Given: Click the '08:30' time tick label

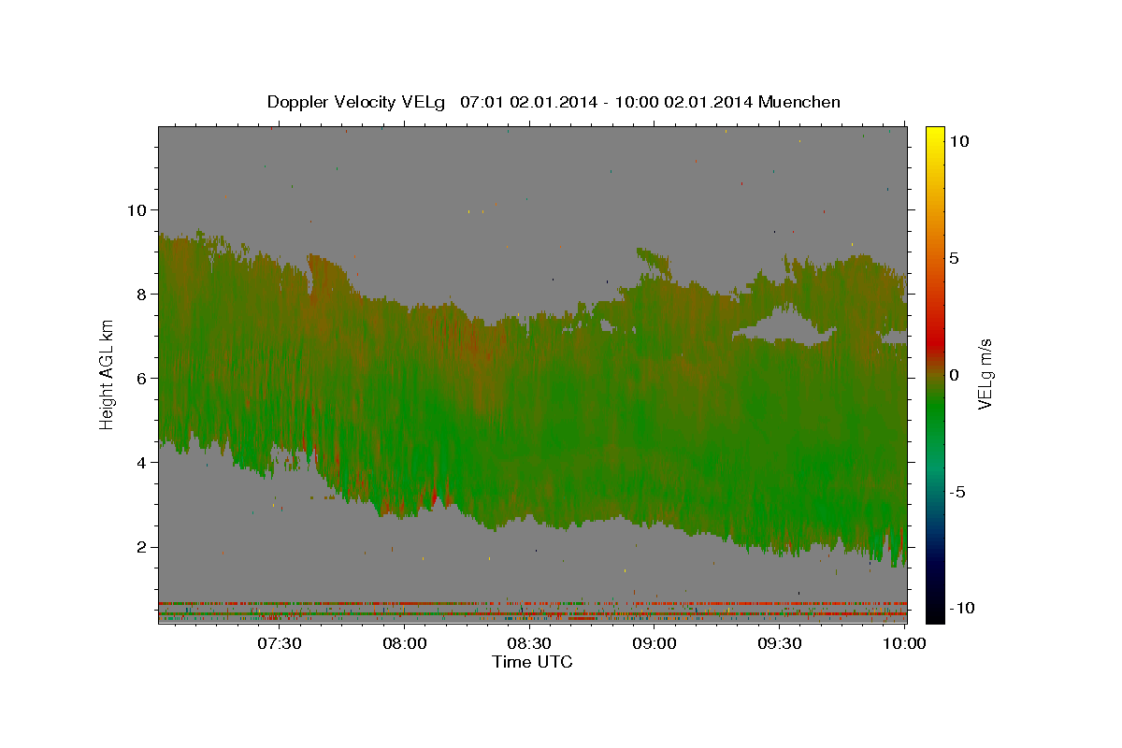Looking at the screenshot, I should point(529,643).
